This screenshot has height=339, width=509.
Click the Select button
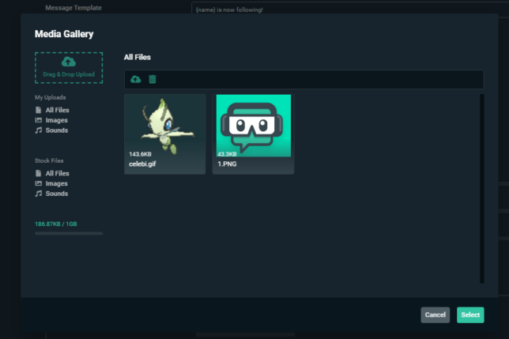(x=470, y=315)
